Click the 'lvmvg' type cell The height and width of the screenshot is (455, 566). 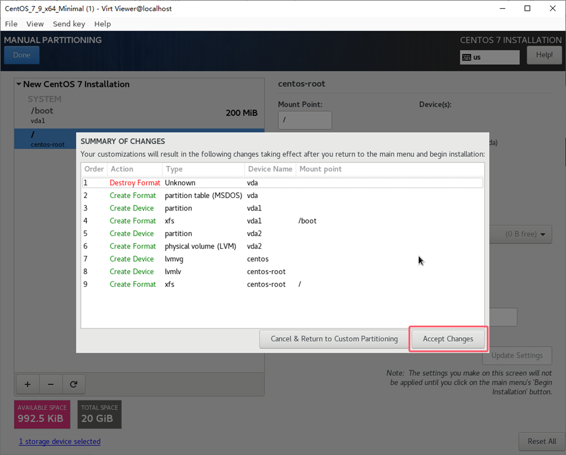(x=174, y=259)
